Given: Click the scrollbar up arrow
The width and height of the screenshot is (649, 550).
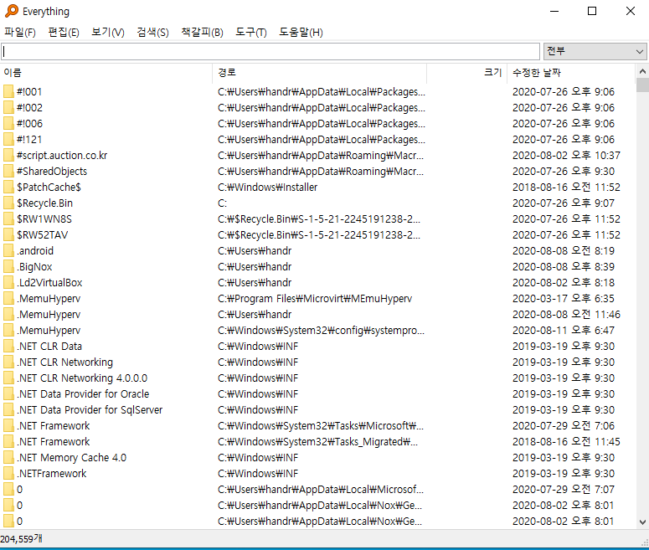Looking at the screenshot, I should tap(642, 71).
